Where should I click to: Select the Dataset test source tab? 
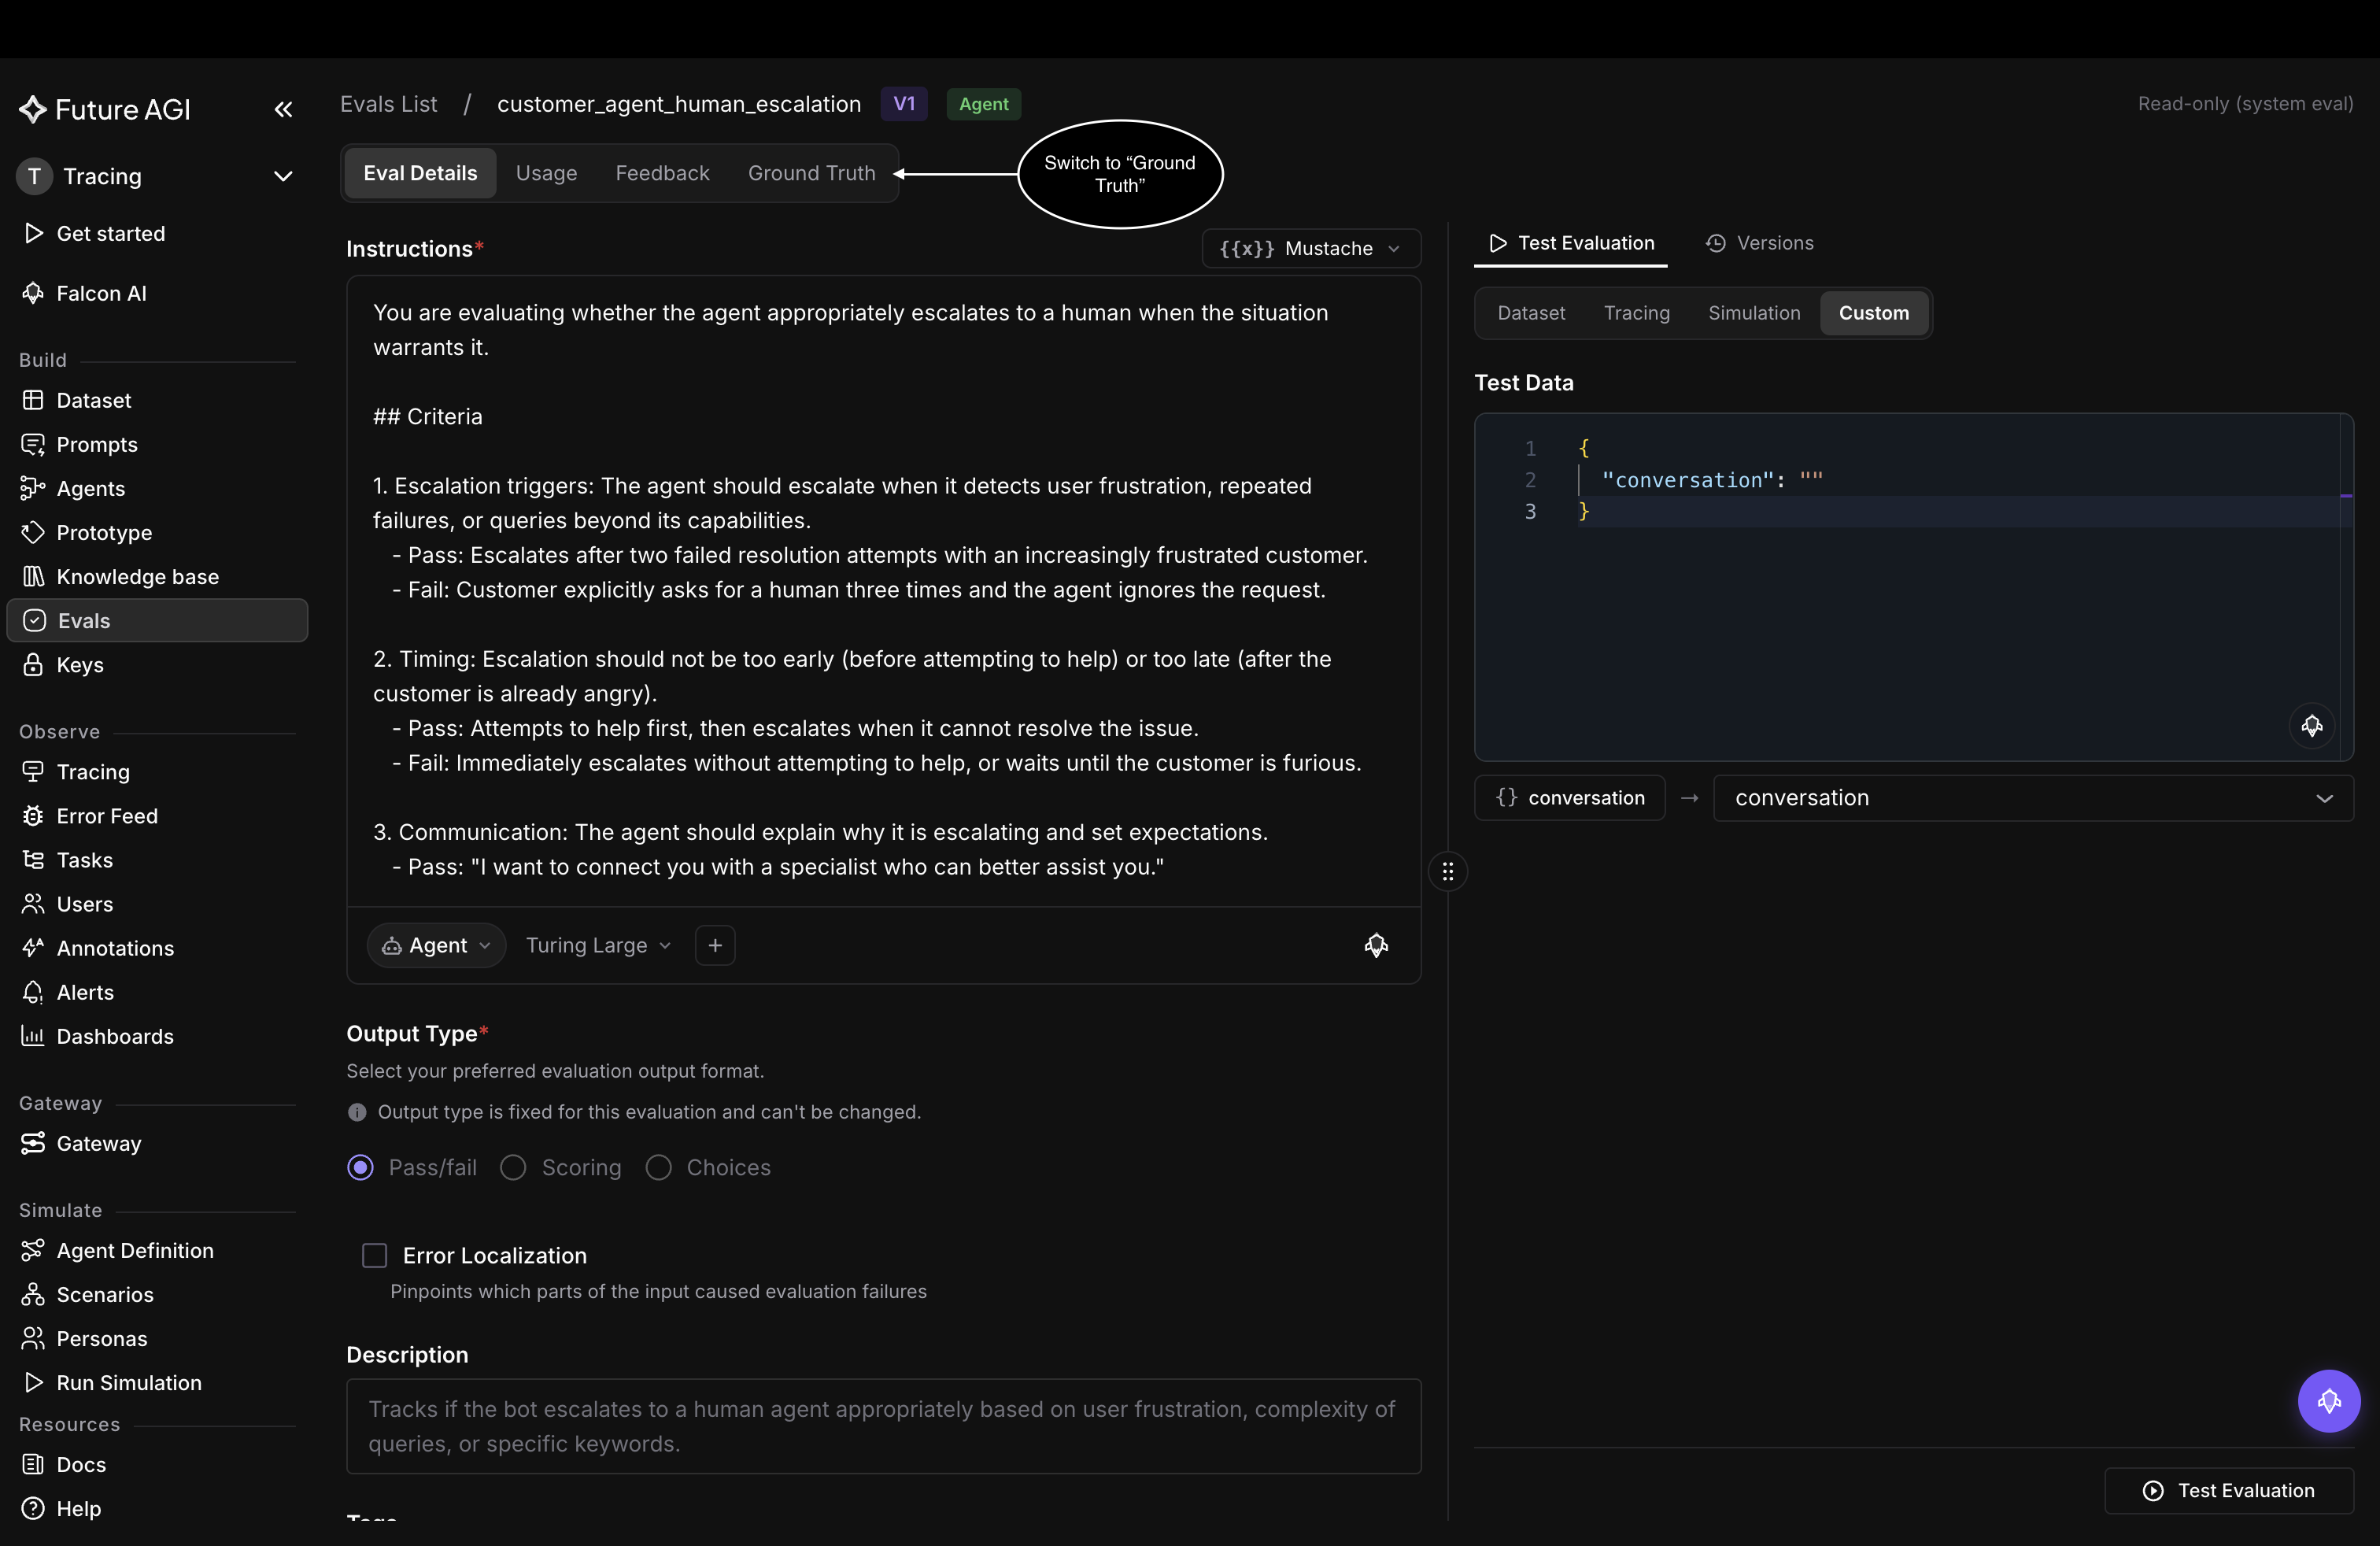(x=1530, y=313)
